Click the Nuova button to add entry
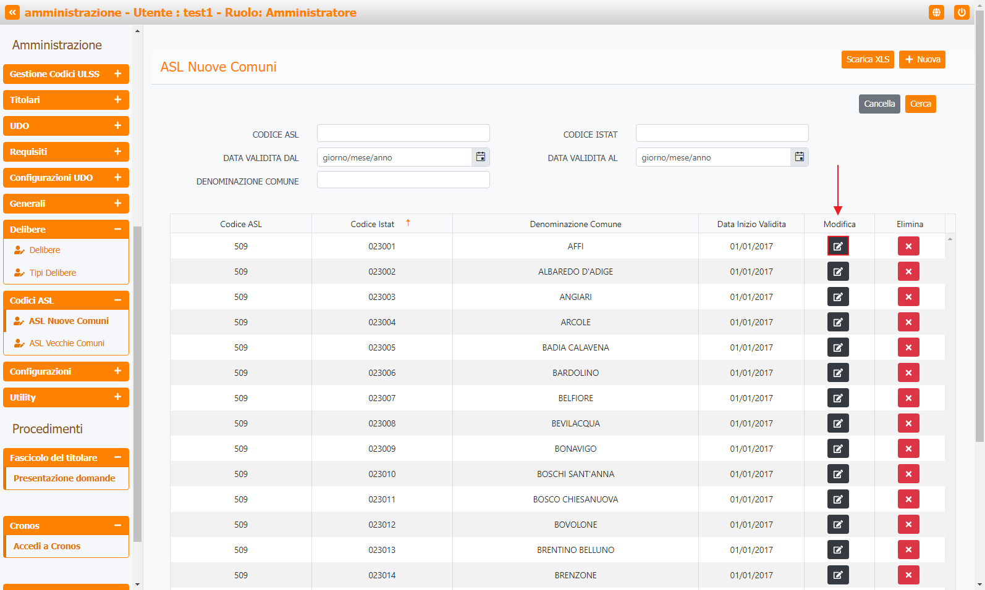The width and height of the screenshot is (985, 590). tap(921, 60)
